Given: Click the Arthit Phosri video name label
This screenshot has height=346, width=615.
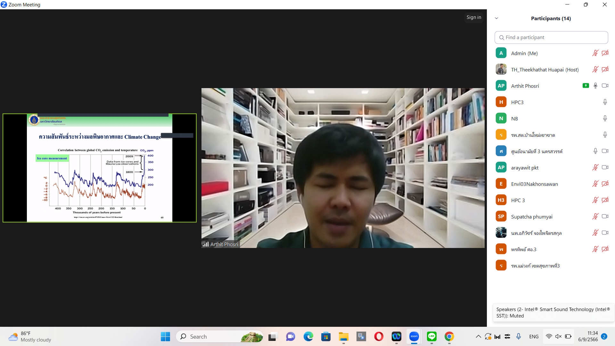Looking at the screenshot, I should 224,244.
